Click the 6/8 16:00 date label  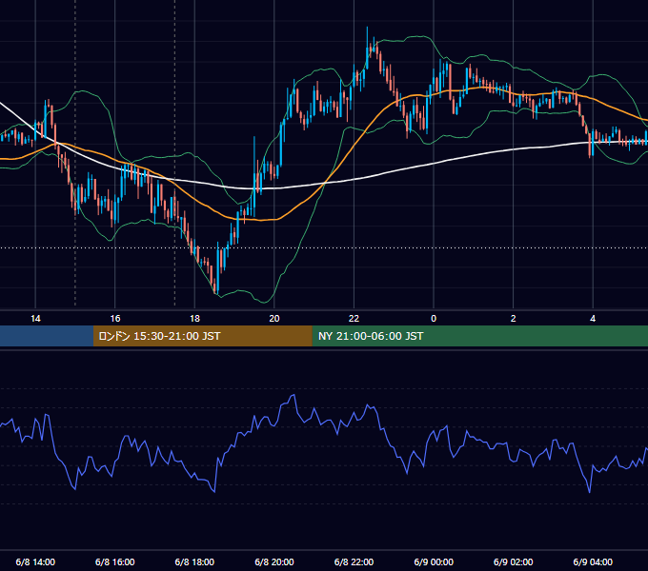coord(115,561)
